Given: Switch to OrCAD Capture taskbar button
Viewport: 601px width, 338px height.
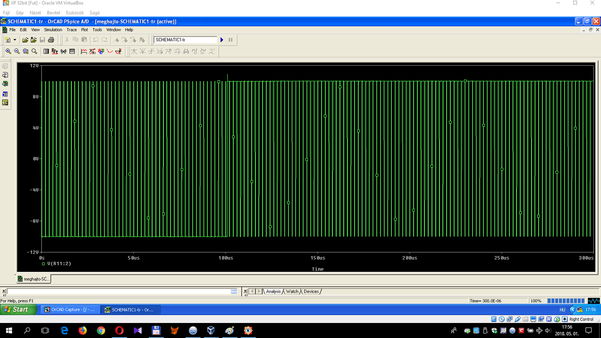Looking at the screenshot, I should pyautogui.click(x=70, y=310).
